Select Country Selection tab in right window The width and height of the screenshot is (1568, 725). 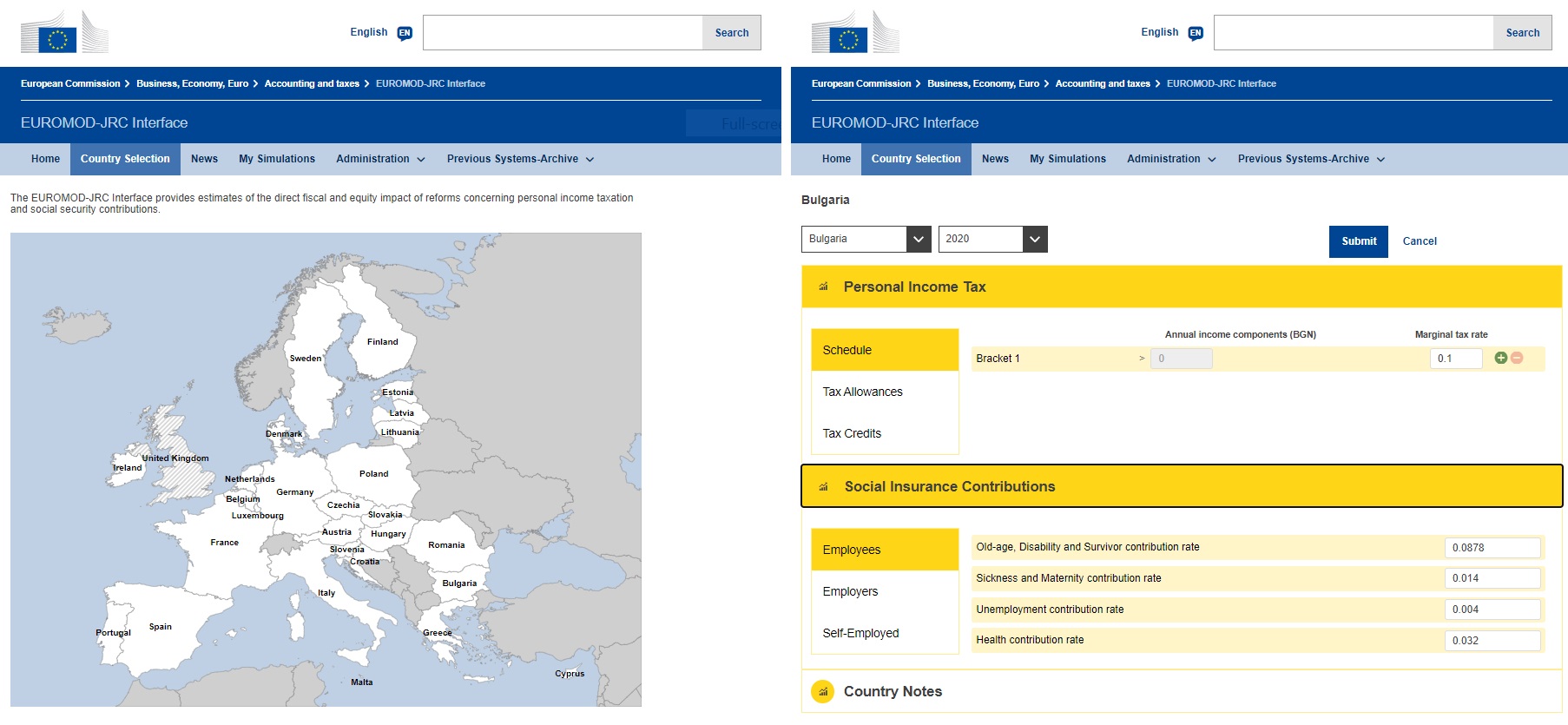click(916, 159)
